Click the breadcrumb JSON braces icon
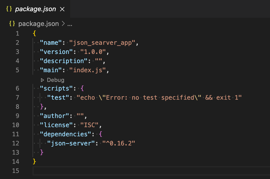The image size is (270, 179). pos(12,24)
